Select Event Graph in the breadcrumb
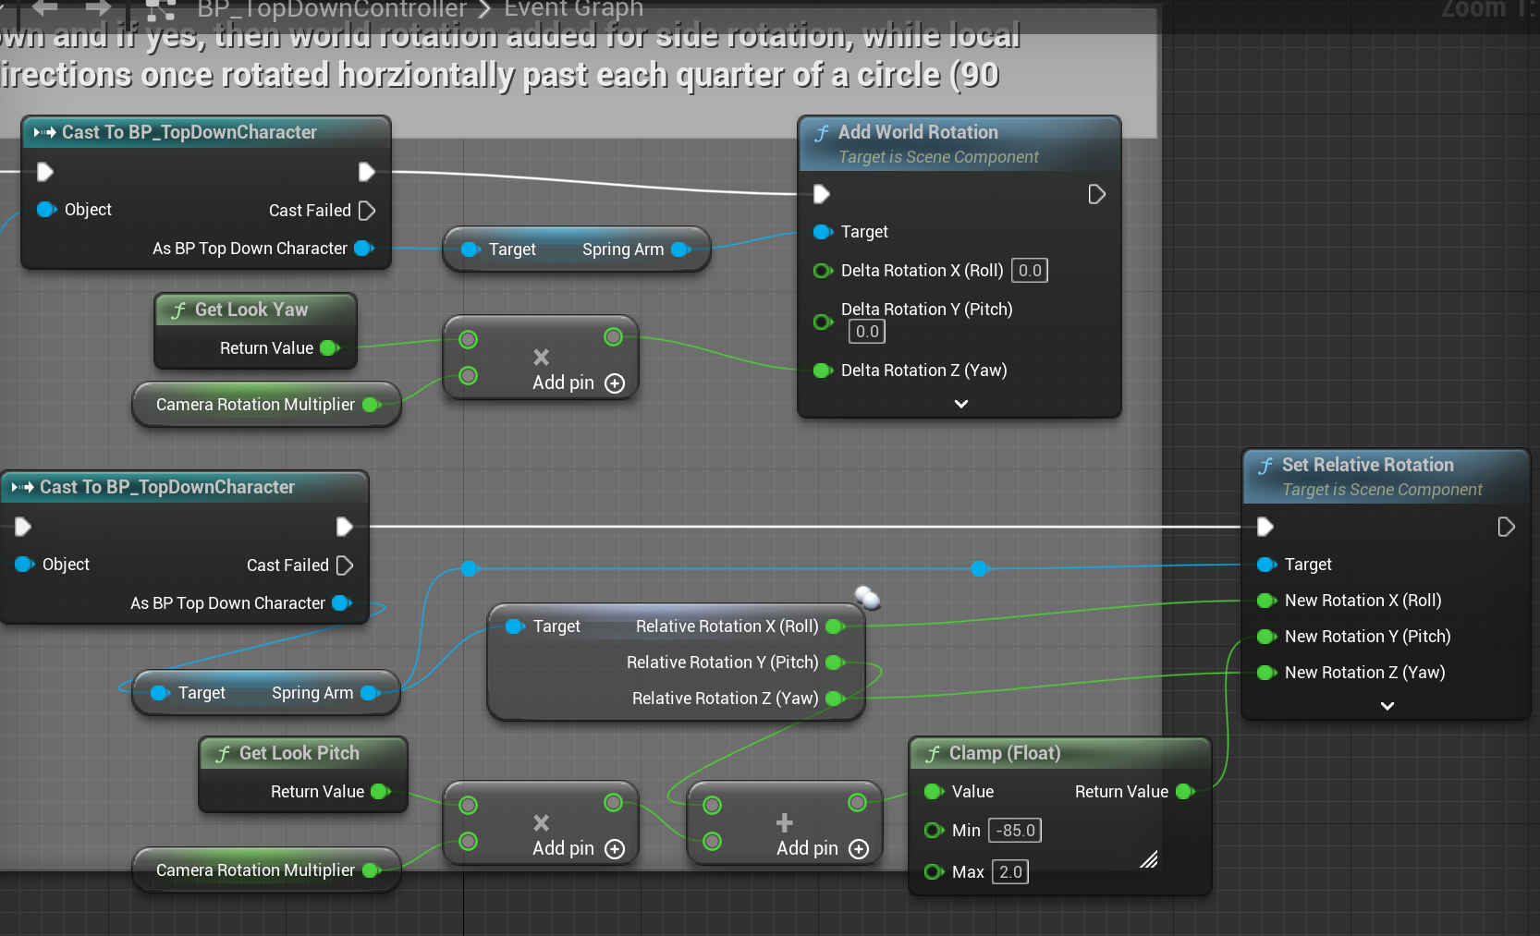 [573, 9]
